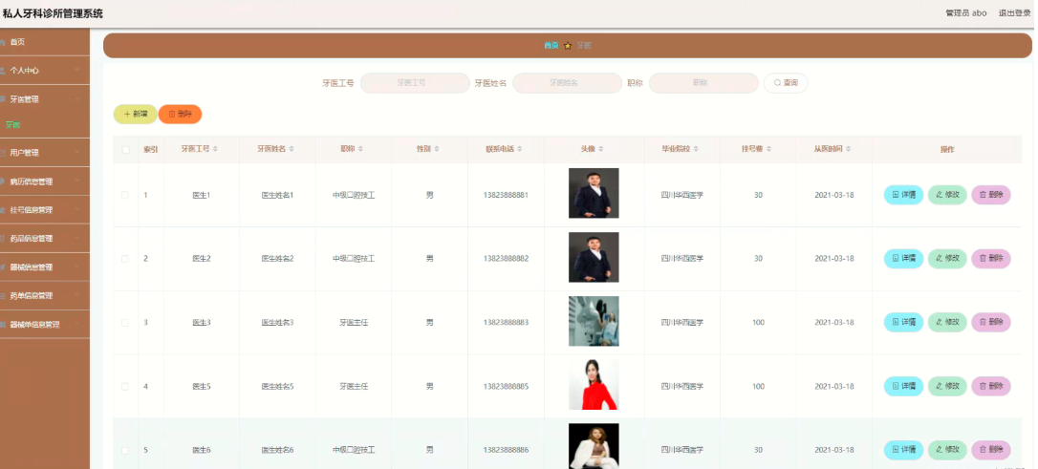This screenshot has width=1038, height=469.
Task: Click the icon beside 器械信息管理
Action: point(3,267)
